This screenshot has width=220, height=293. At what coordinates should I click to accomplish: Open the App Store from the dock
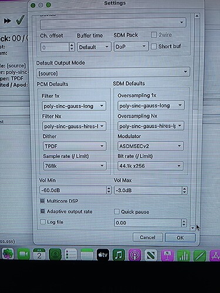215,255
